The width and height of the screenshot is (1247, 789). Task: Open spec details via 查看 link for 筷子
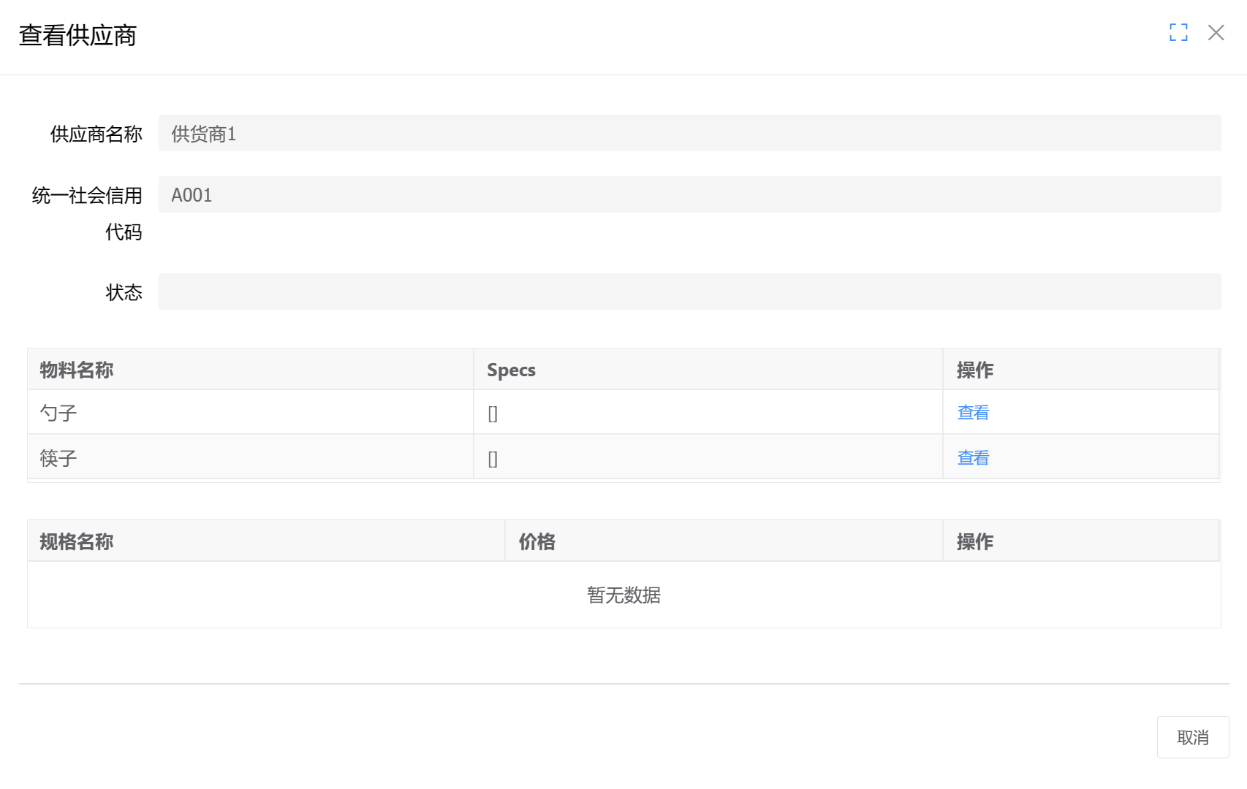point(972,457)
